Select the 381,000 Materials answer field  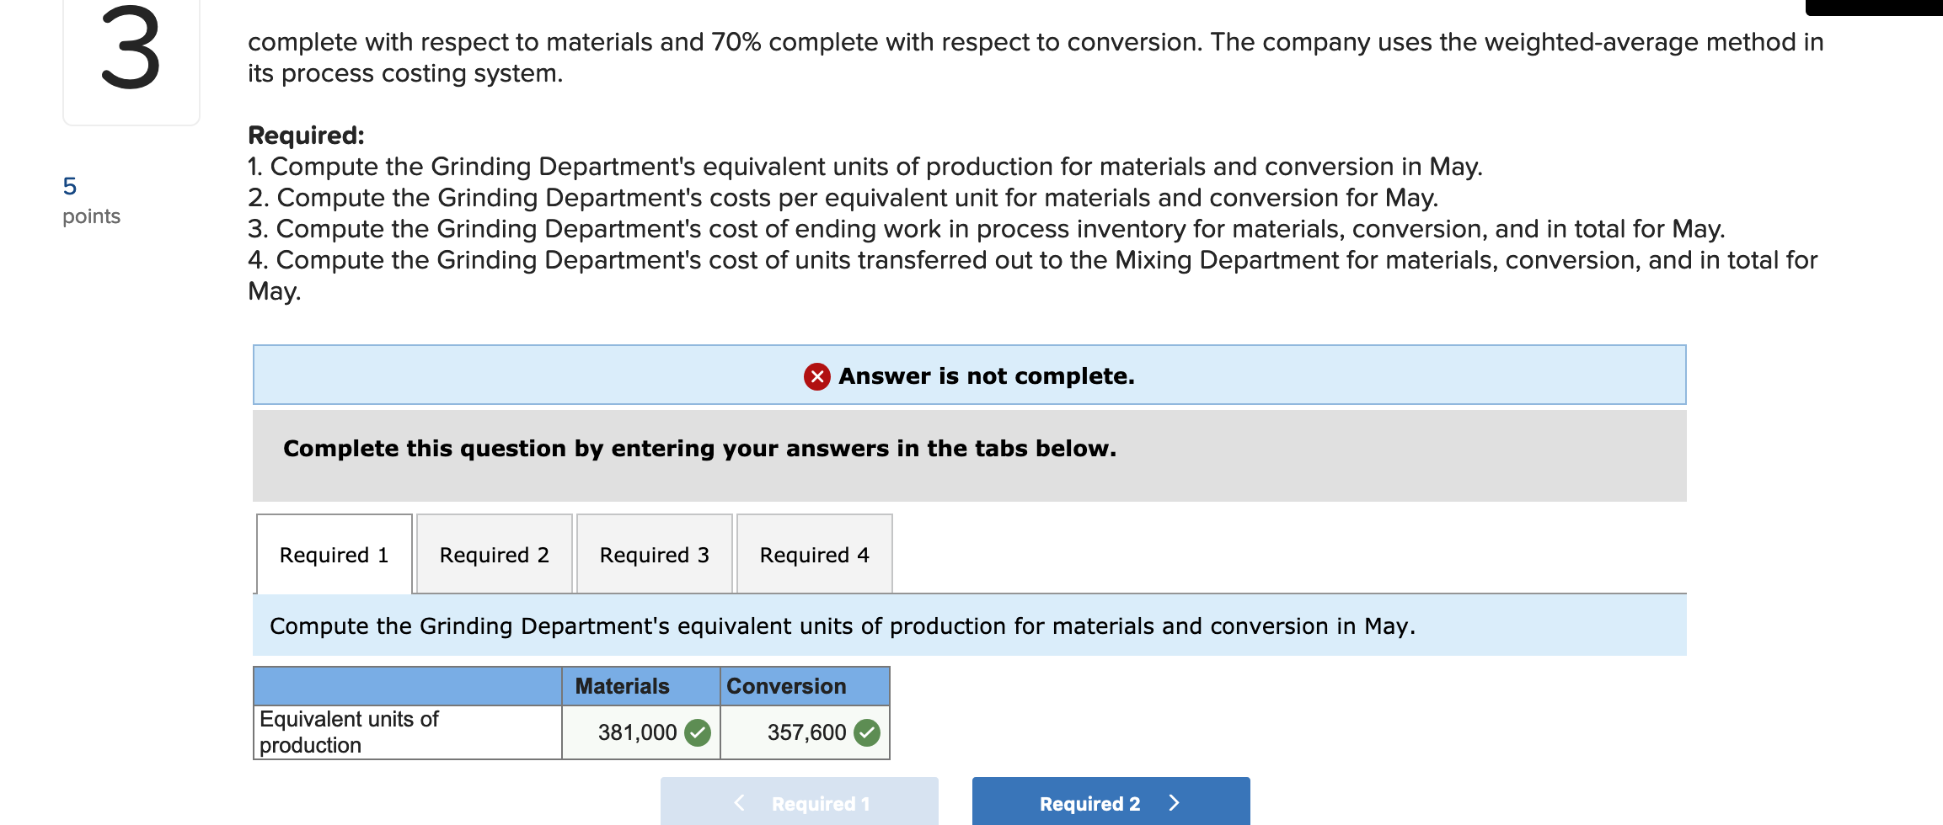(638, 732)
